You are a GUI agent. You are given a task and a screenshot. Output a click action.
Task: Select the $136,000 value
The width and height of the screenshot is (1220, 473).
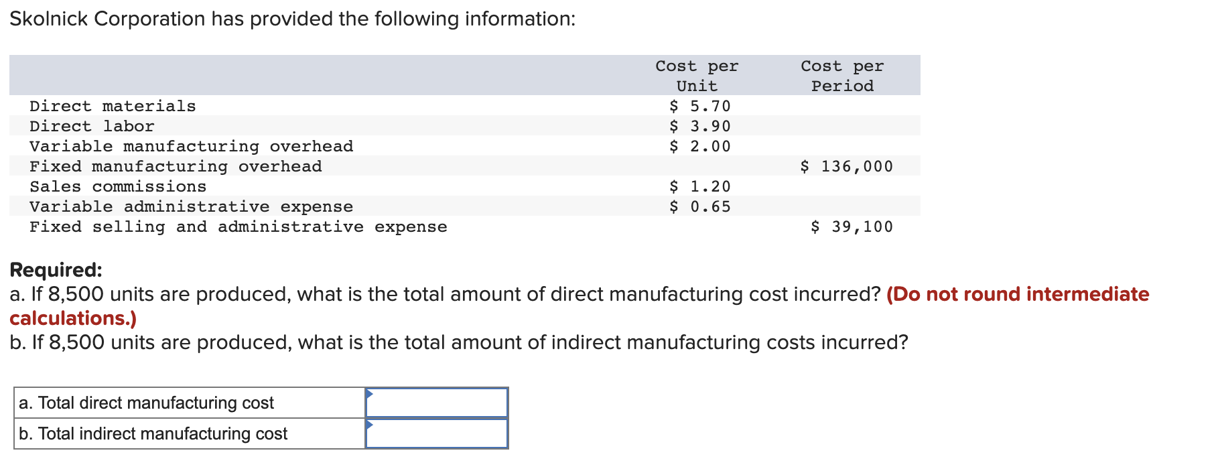pos(847,166)
